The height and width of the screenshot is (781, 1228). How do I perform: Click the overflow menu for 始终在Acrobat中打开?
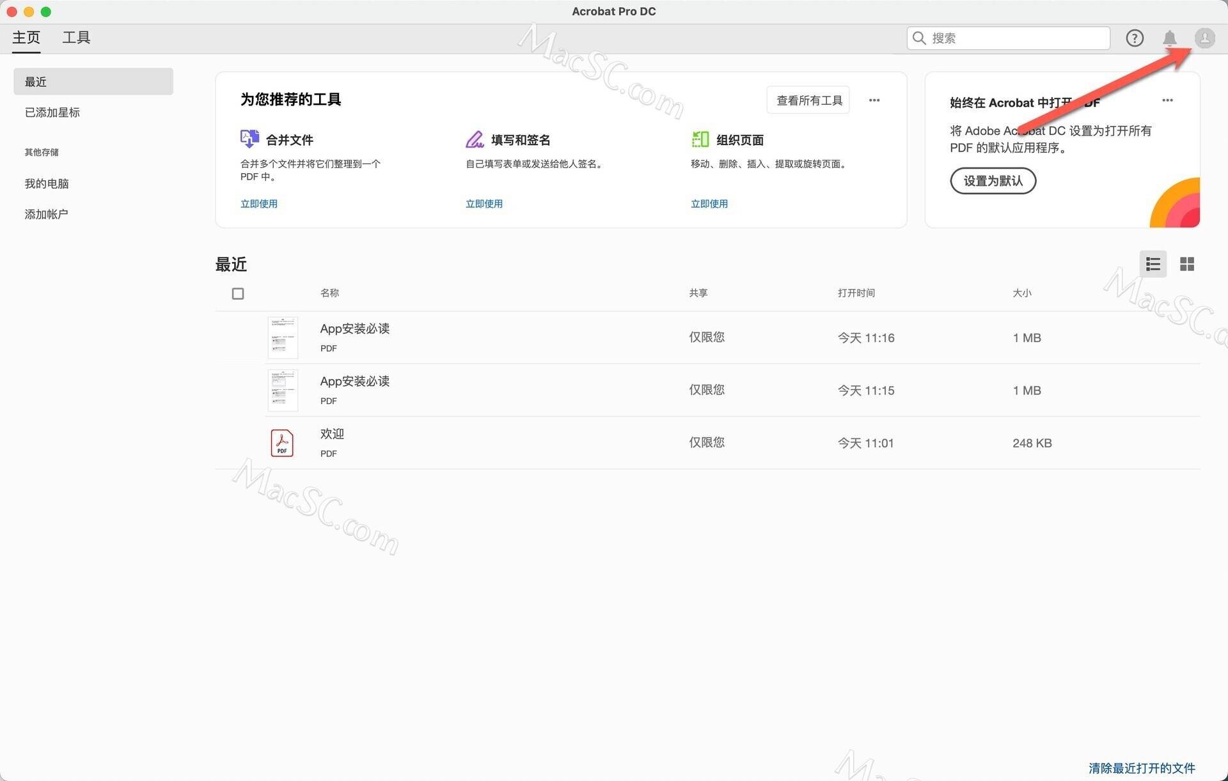pos(1168,100)
